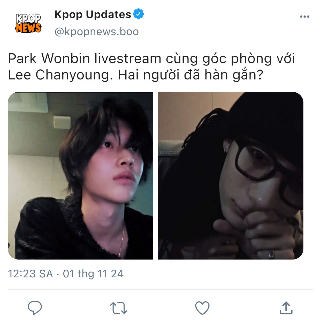321x325 pixels.
Task: Tap the share upload icon
Action: tap(286, 307)
